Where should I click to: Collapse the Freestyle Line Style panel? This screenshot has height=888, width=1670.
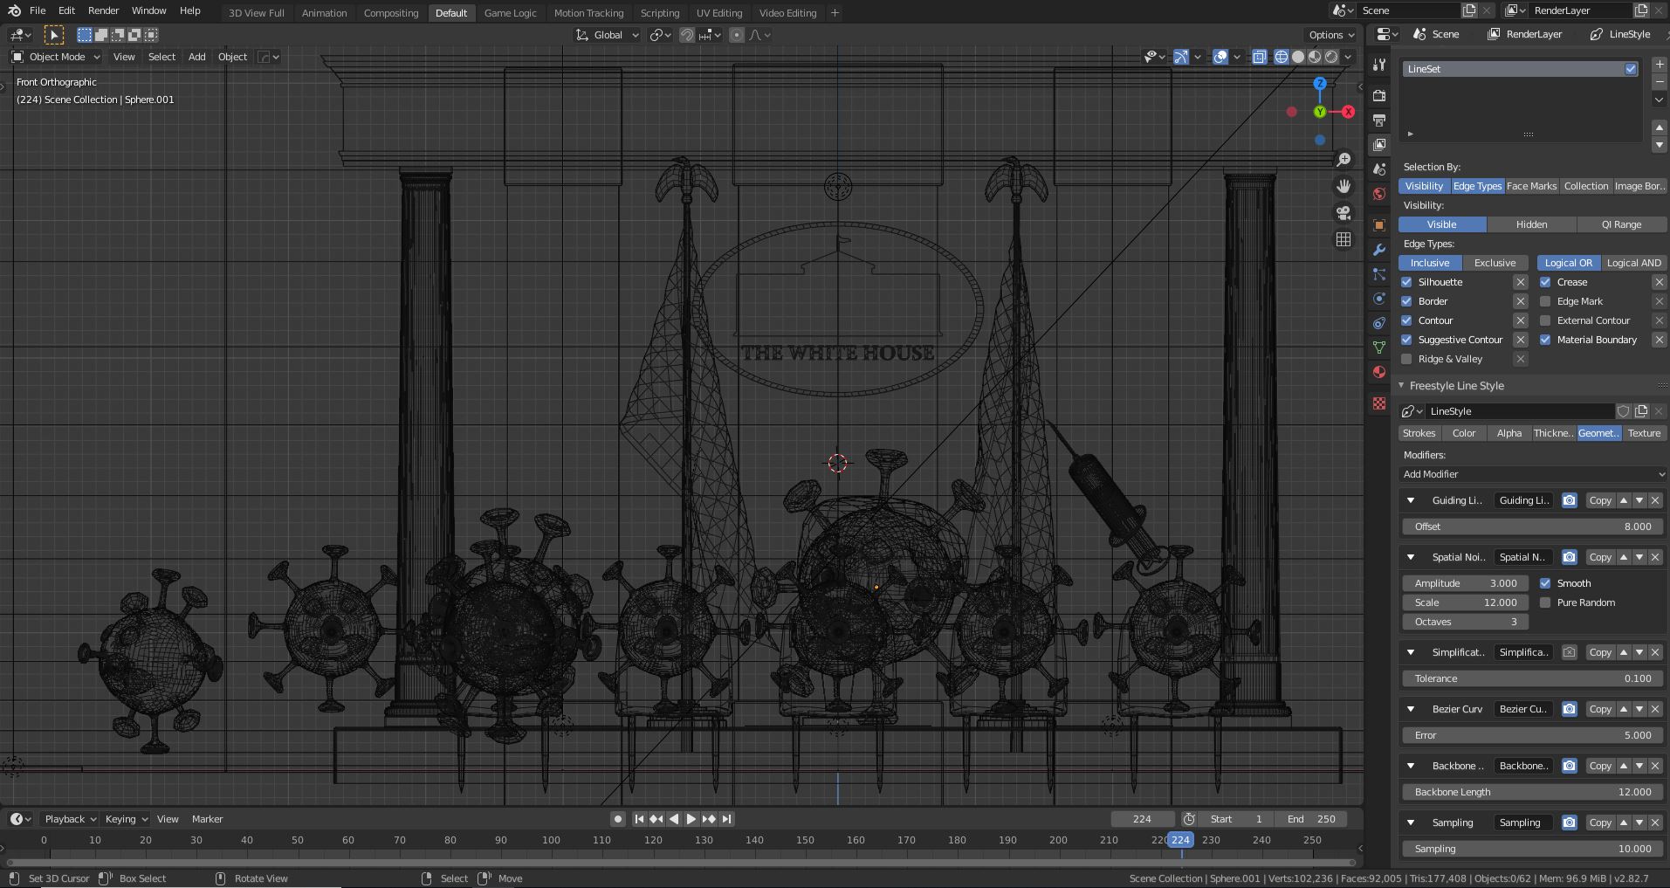coord(1402,386)
